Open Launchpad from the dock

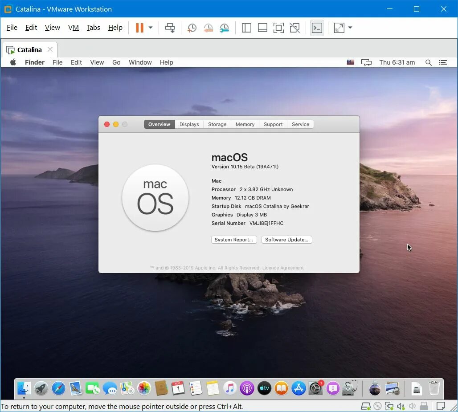[41, 388]
